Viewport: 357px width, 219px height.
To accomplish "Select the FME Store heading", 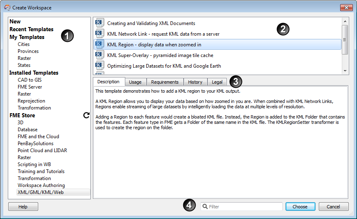I will (x=22, y=115).
